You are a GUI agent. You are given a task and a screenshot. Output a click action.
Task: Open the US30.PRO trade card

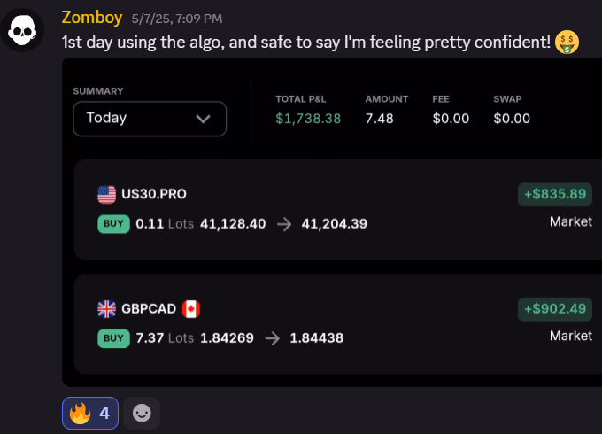(x=336, y=209)
